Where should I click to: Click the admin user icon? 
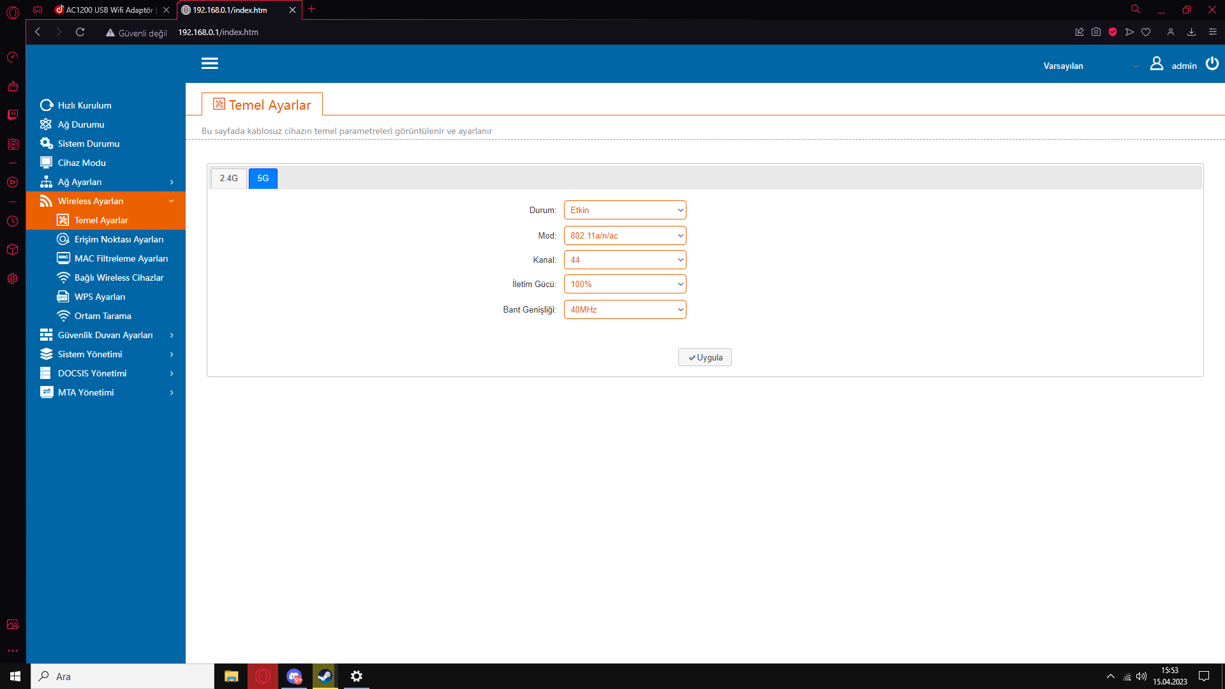tap(1156, 64)
